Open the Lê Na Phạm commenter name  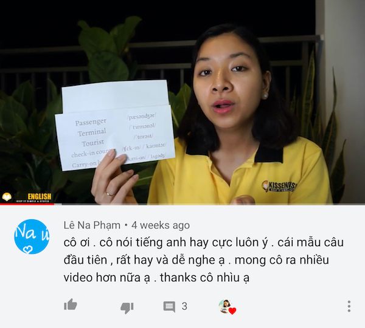pyautogui.click(x=92, y=225)
